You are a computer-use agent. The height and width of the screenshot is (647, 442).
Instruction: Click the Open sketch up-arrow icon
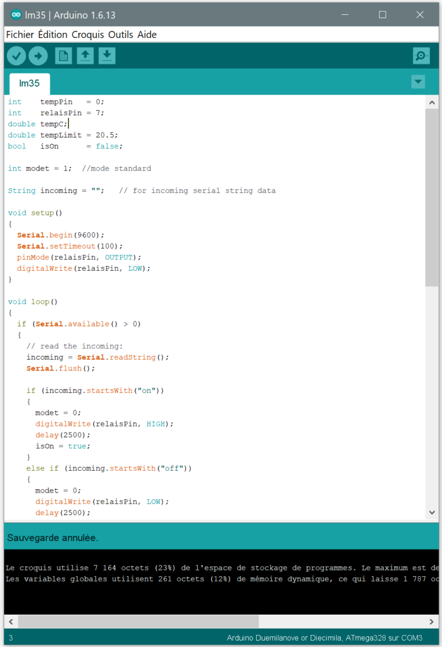(x=85, y=56)
